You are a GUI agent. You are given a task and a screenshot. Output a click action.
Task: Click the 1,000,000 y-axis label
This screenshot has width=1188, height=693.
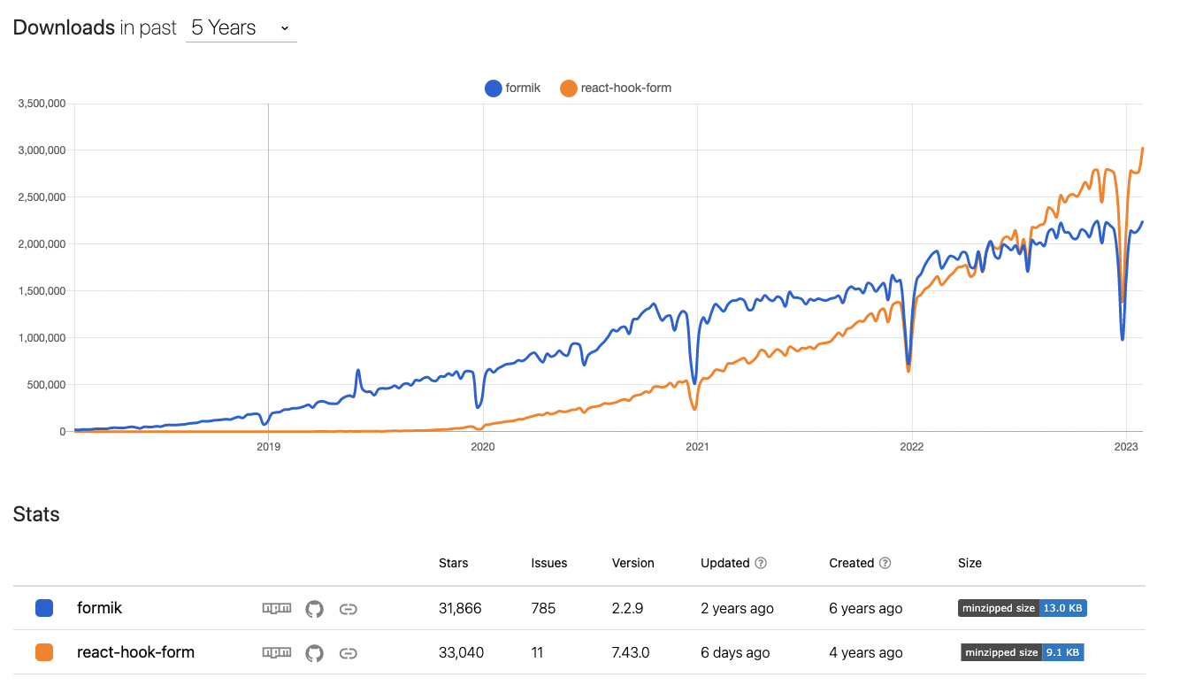(x=42, y=337)
